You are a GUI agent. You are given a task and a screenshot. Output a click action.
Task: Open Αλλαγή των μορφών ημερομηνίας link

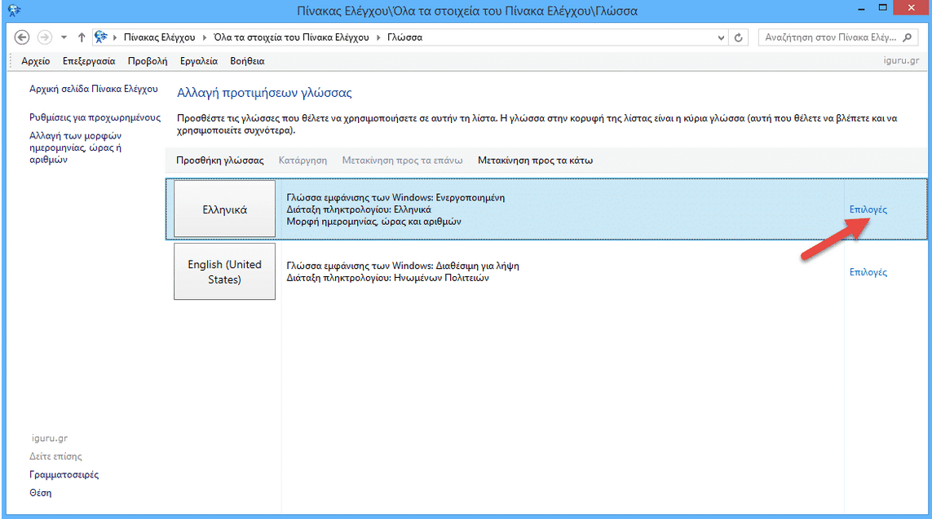tap(76, 147)
